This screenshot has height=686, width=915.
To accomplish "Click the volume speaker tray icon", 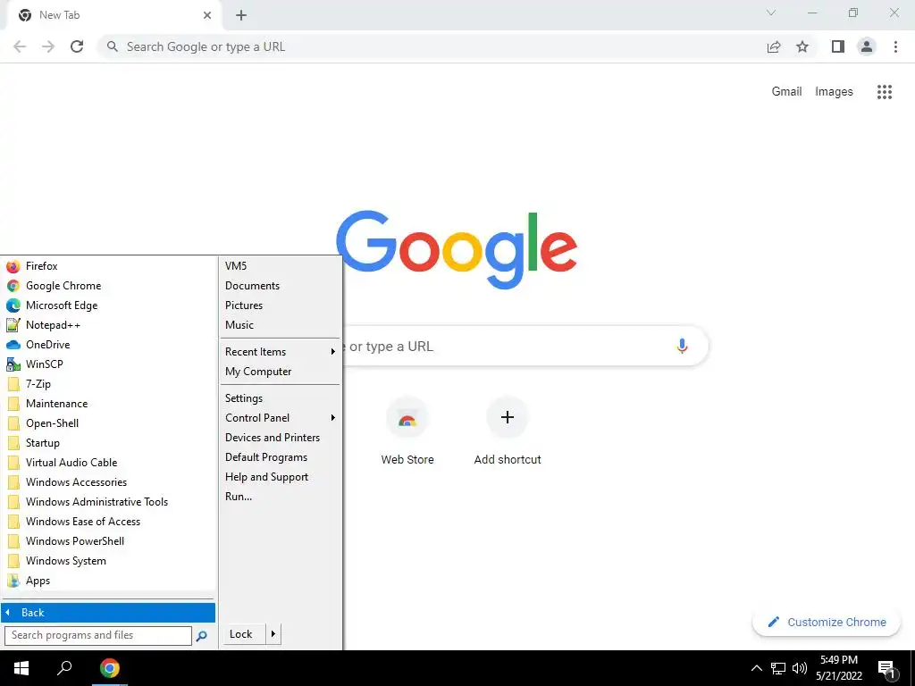I will [x=800, y=668].
